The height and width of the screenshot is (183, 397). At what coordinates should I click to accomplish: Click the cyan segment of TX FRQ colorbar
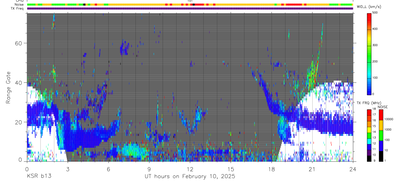[370, 141]
